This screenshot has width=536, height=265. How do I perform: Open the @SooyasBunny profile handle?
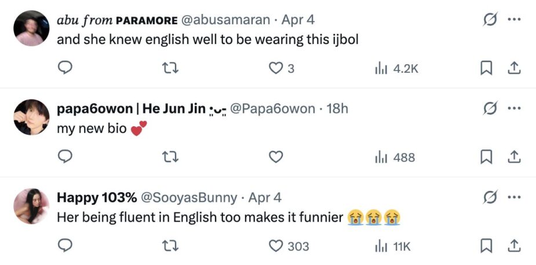point(189,197)
